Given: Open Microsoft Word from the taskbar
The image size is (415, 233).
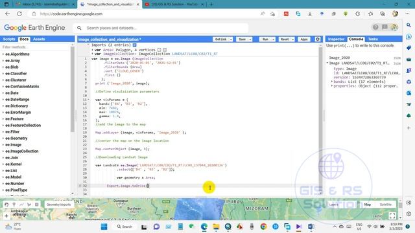Looking at the screenshot, I should click(311, 227).
